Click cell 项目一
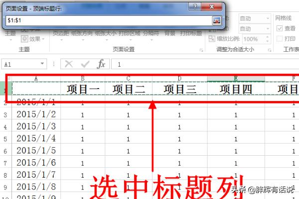Image resolution: width=299 pixels, height=199 pixels. point(83,89)
